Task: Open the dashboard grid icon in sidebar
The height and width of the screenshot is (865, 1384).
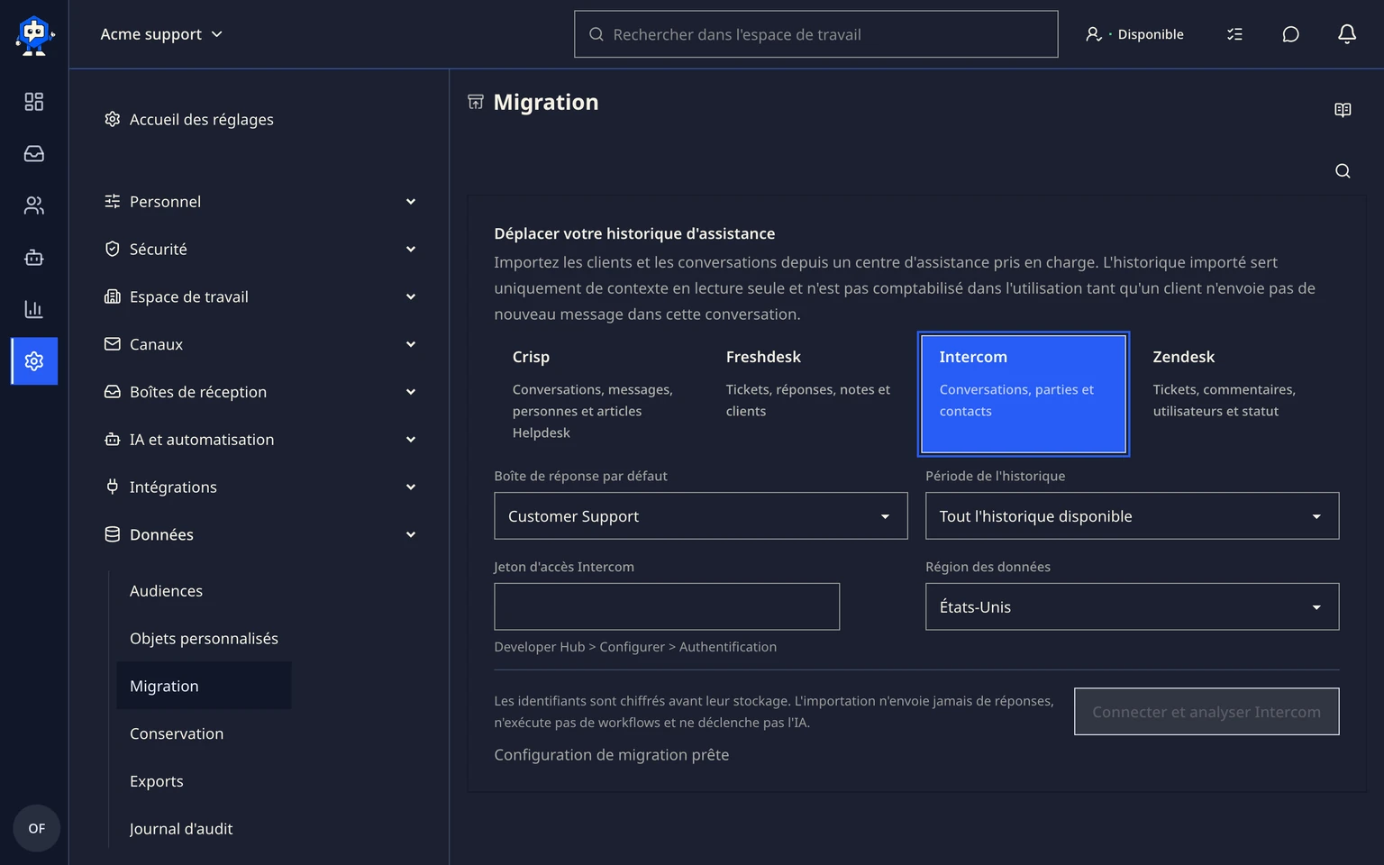Action: click(34, 102)
